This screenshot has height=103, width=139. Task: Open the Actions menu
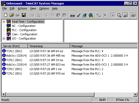(x=22, y=8)
